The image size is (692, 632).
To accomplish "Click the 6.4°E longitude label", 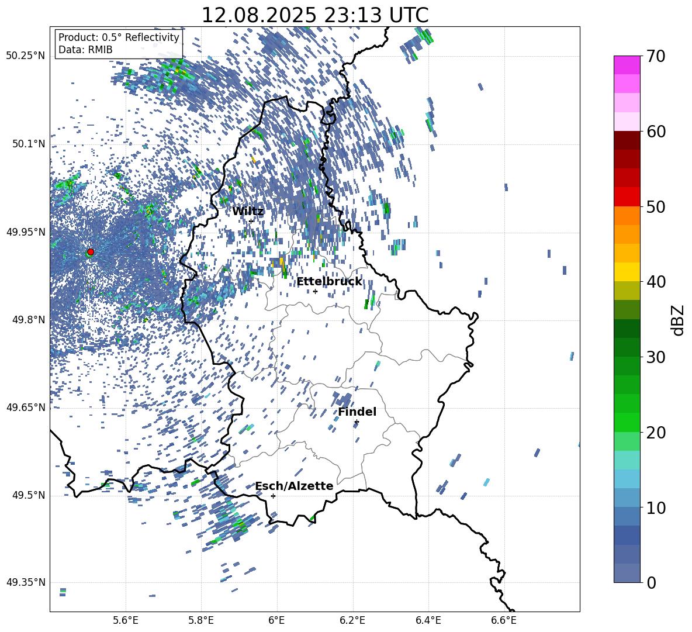I will 428,620.
